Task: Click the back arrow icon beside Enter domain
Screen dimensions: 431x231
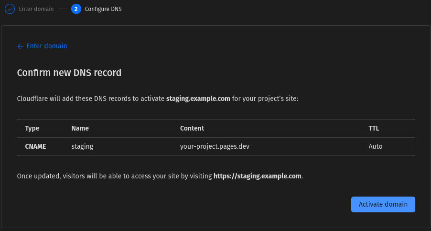Action: click(x=21, y=46)
